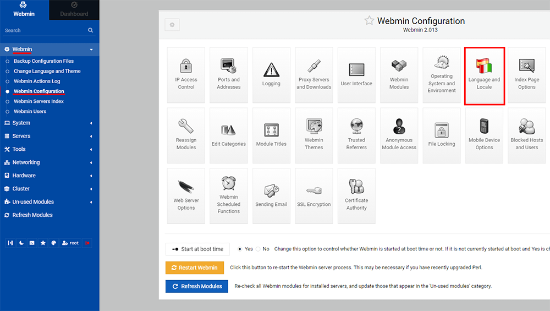Open Edit Categories icon
Screen dimensions: 550x311
pyautogui.click(x=229, y=135)
